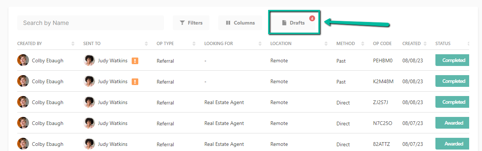Open the Drafts list
482x151 pixels.
[293, 23]
